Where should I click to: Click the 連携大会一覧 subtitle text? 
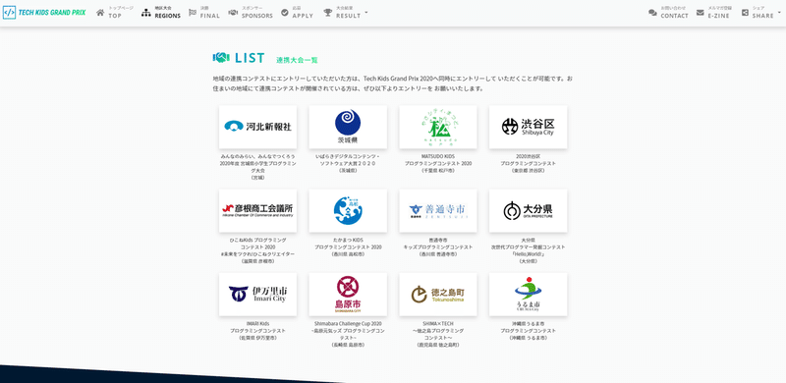click(x=297, y=60)
